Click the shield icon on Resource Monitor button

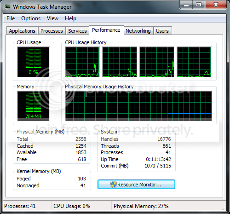(x=114, y=185)
